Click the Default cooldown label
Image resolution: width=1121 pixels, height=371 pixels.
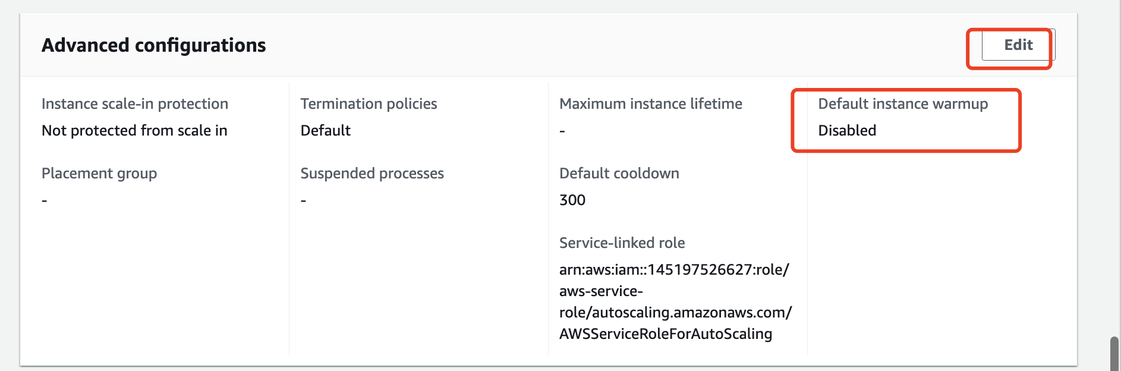(619, 173)
